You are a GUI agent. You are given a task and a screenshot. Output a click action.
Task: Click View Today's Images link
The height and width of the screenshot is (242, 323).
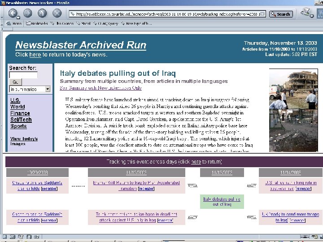[24, 141]
